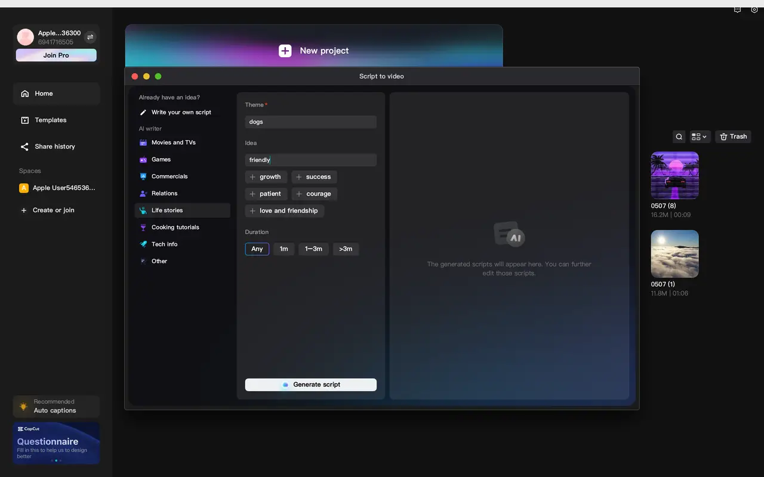The image size is (764, 477).
Task: Open the Templates section
Action: (x=56, y=120)
